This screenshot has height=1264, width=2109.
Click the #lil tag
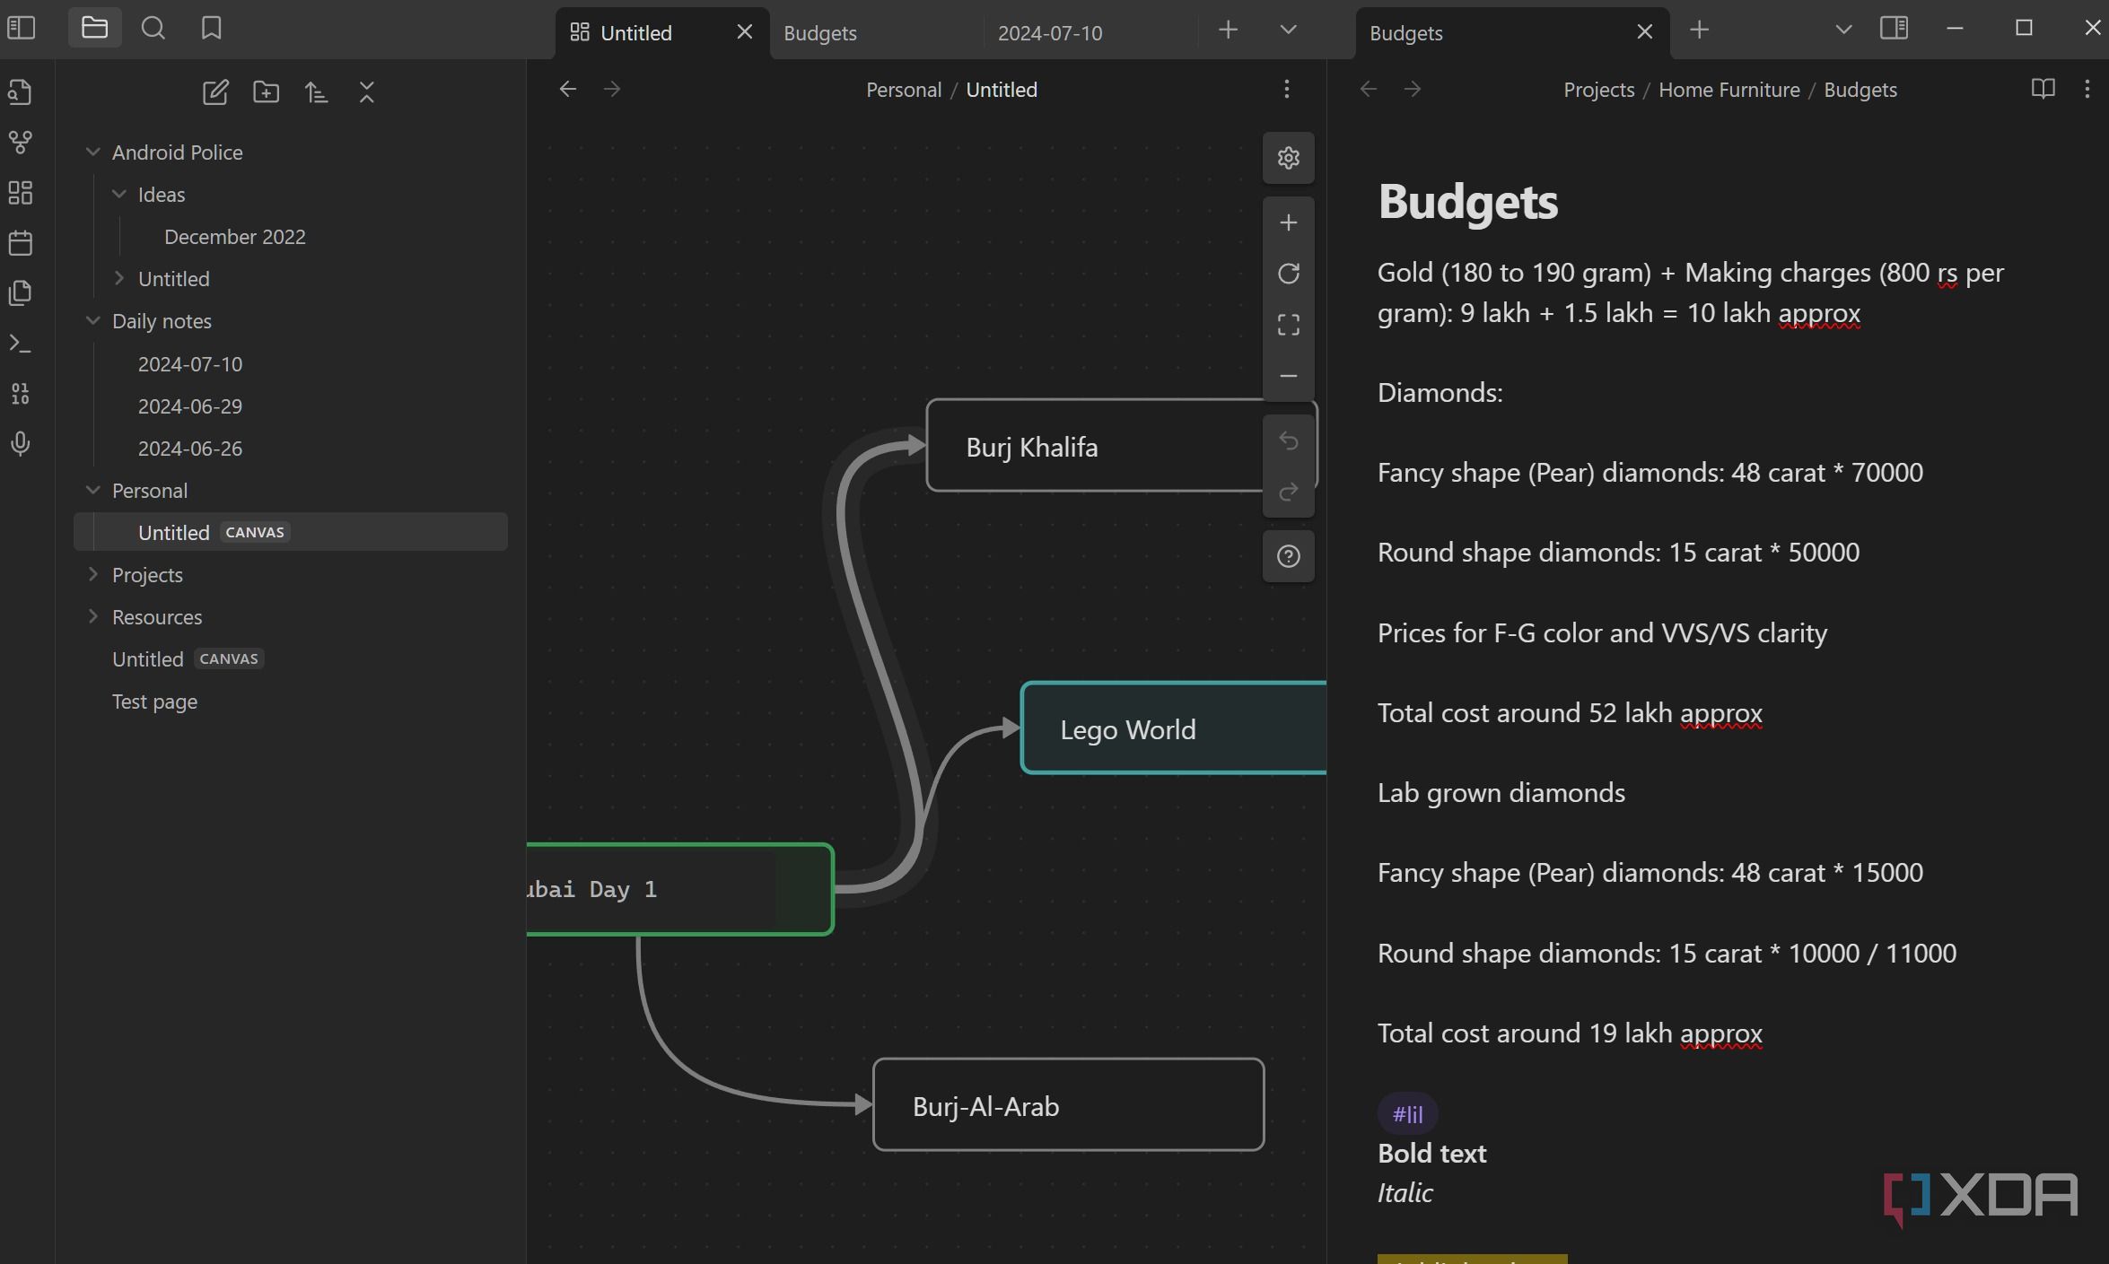(1407, 1114)
